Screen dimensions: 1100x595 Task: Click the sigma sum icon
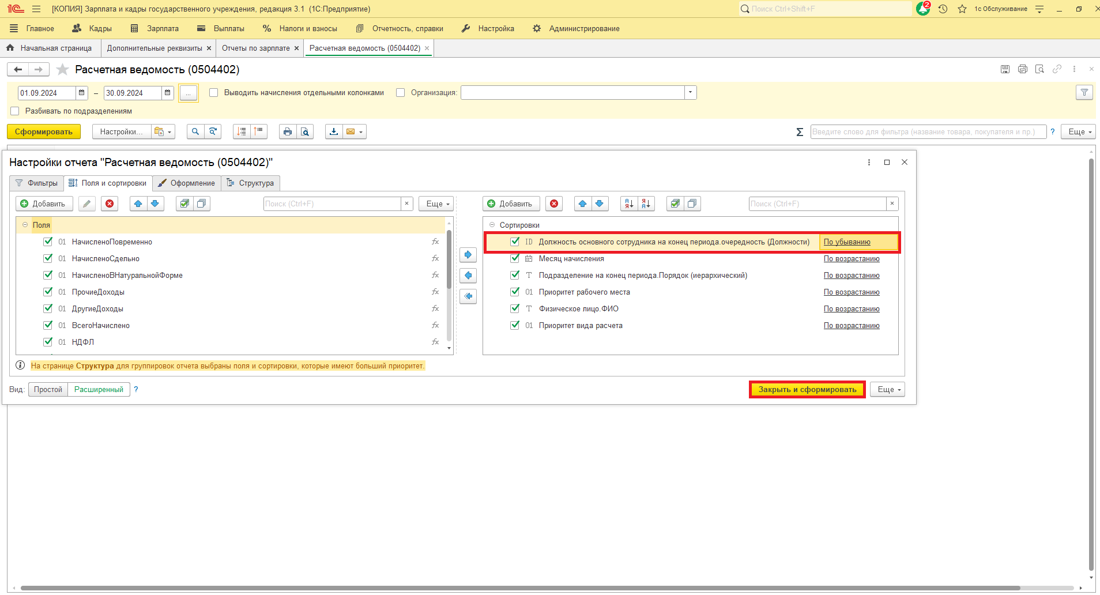[800, 132]
